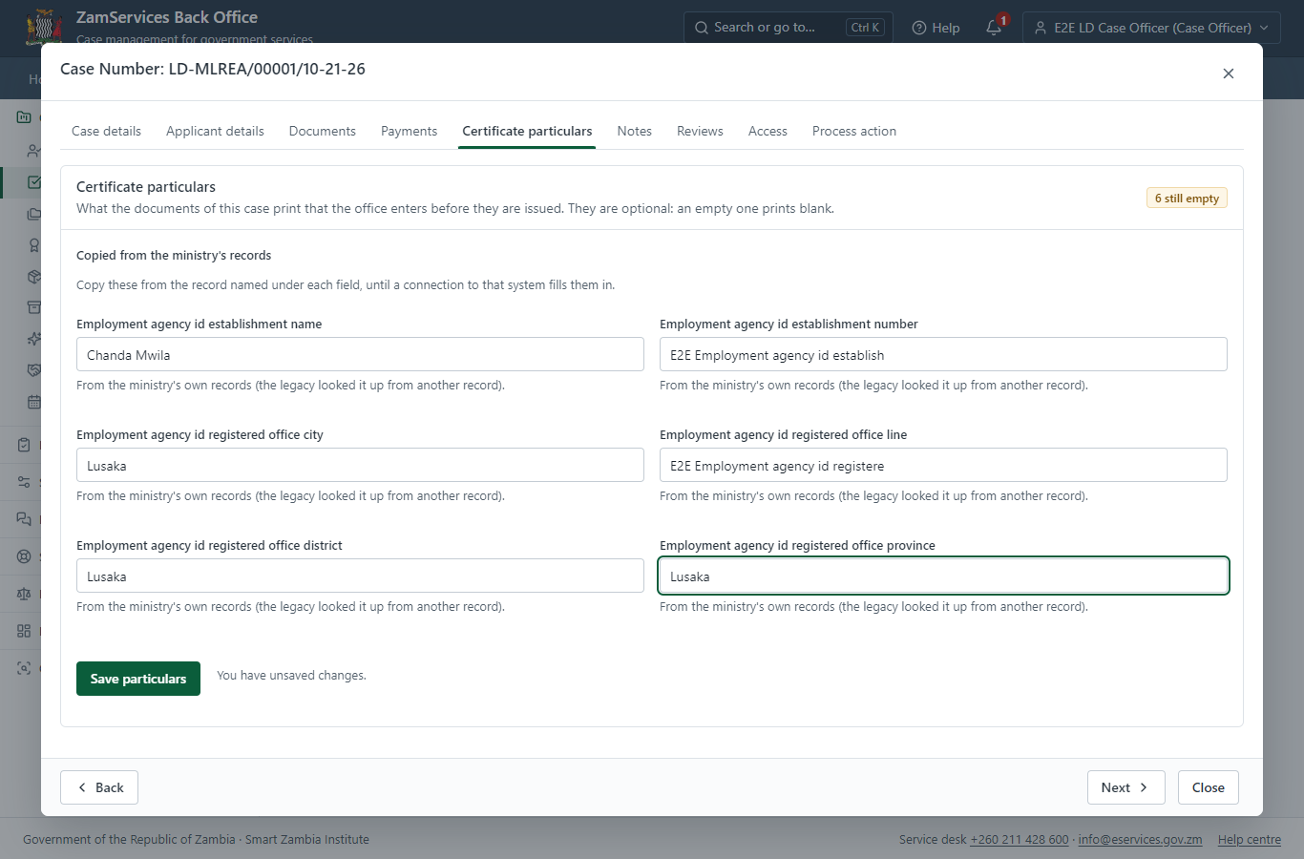This screenshot has width=1304, height=859.
Task: Open the Payments tab
Action: click(409, 131)
